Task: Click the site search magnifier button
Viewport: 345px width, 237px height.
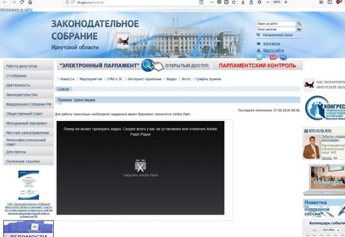Action: (299, 24)
